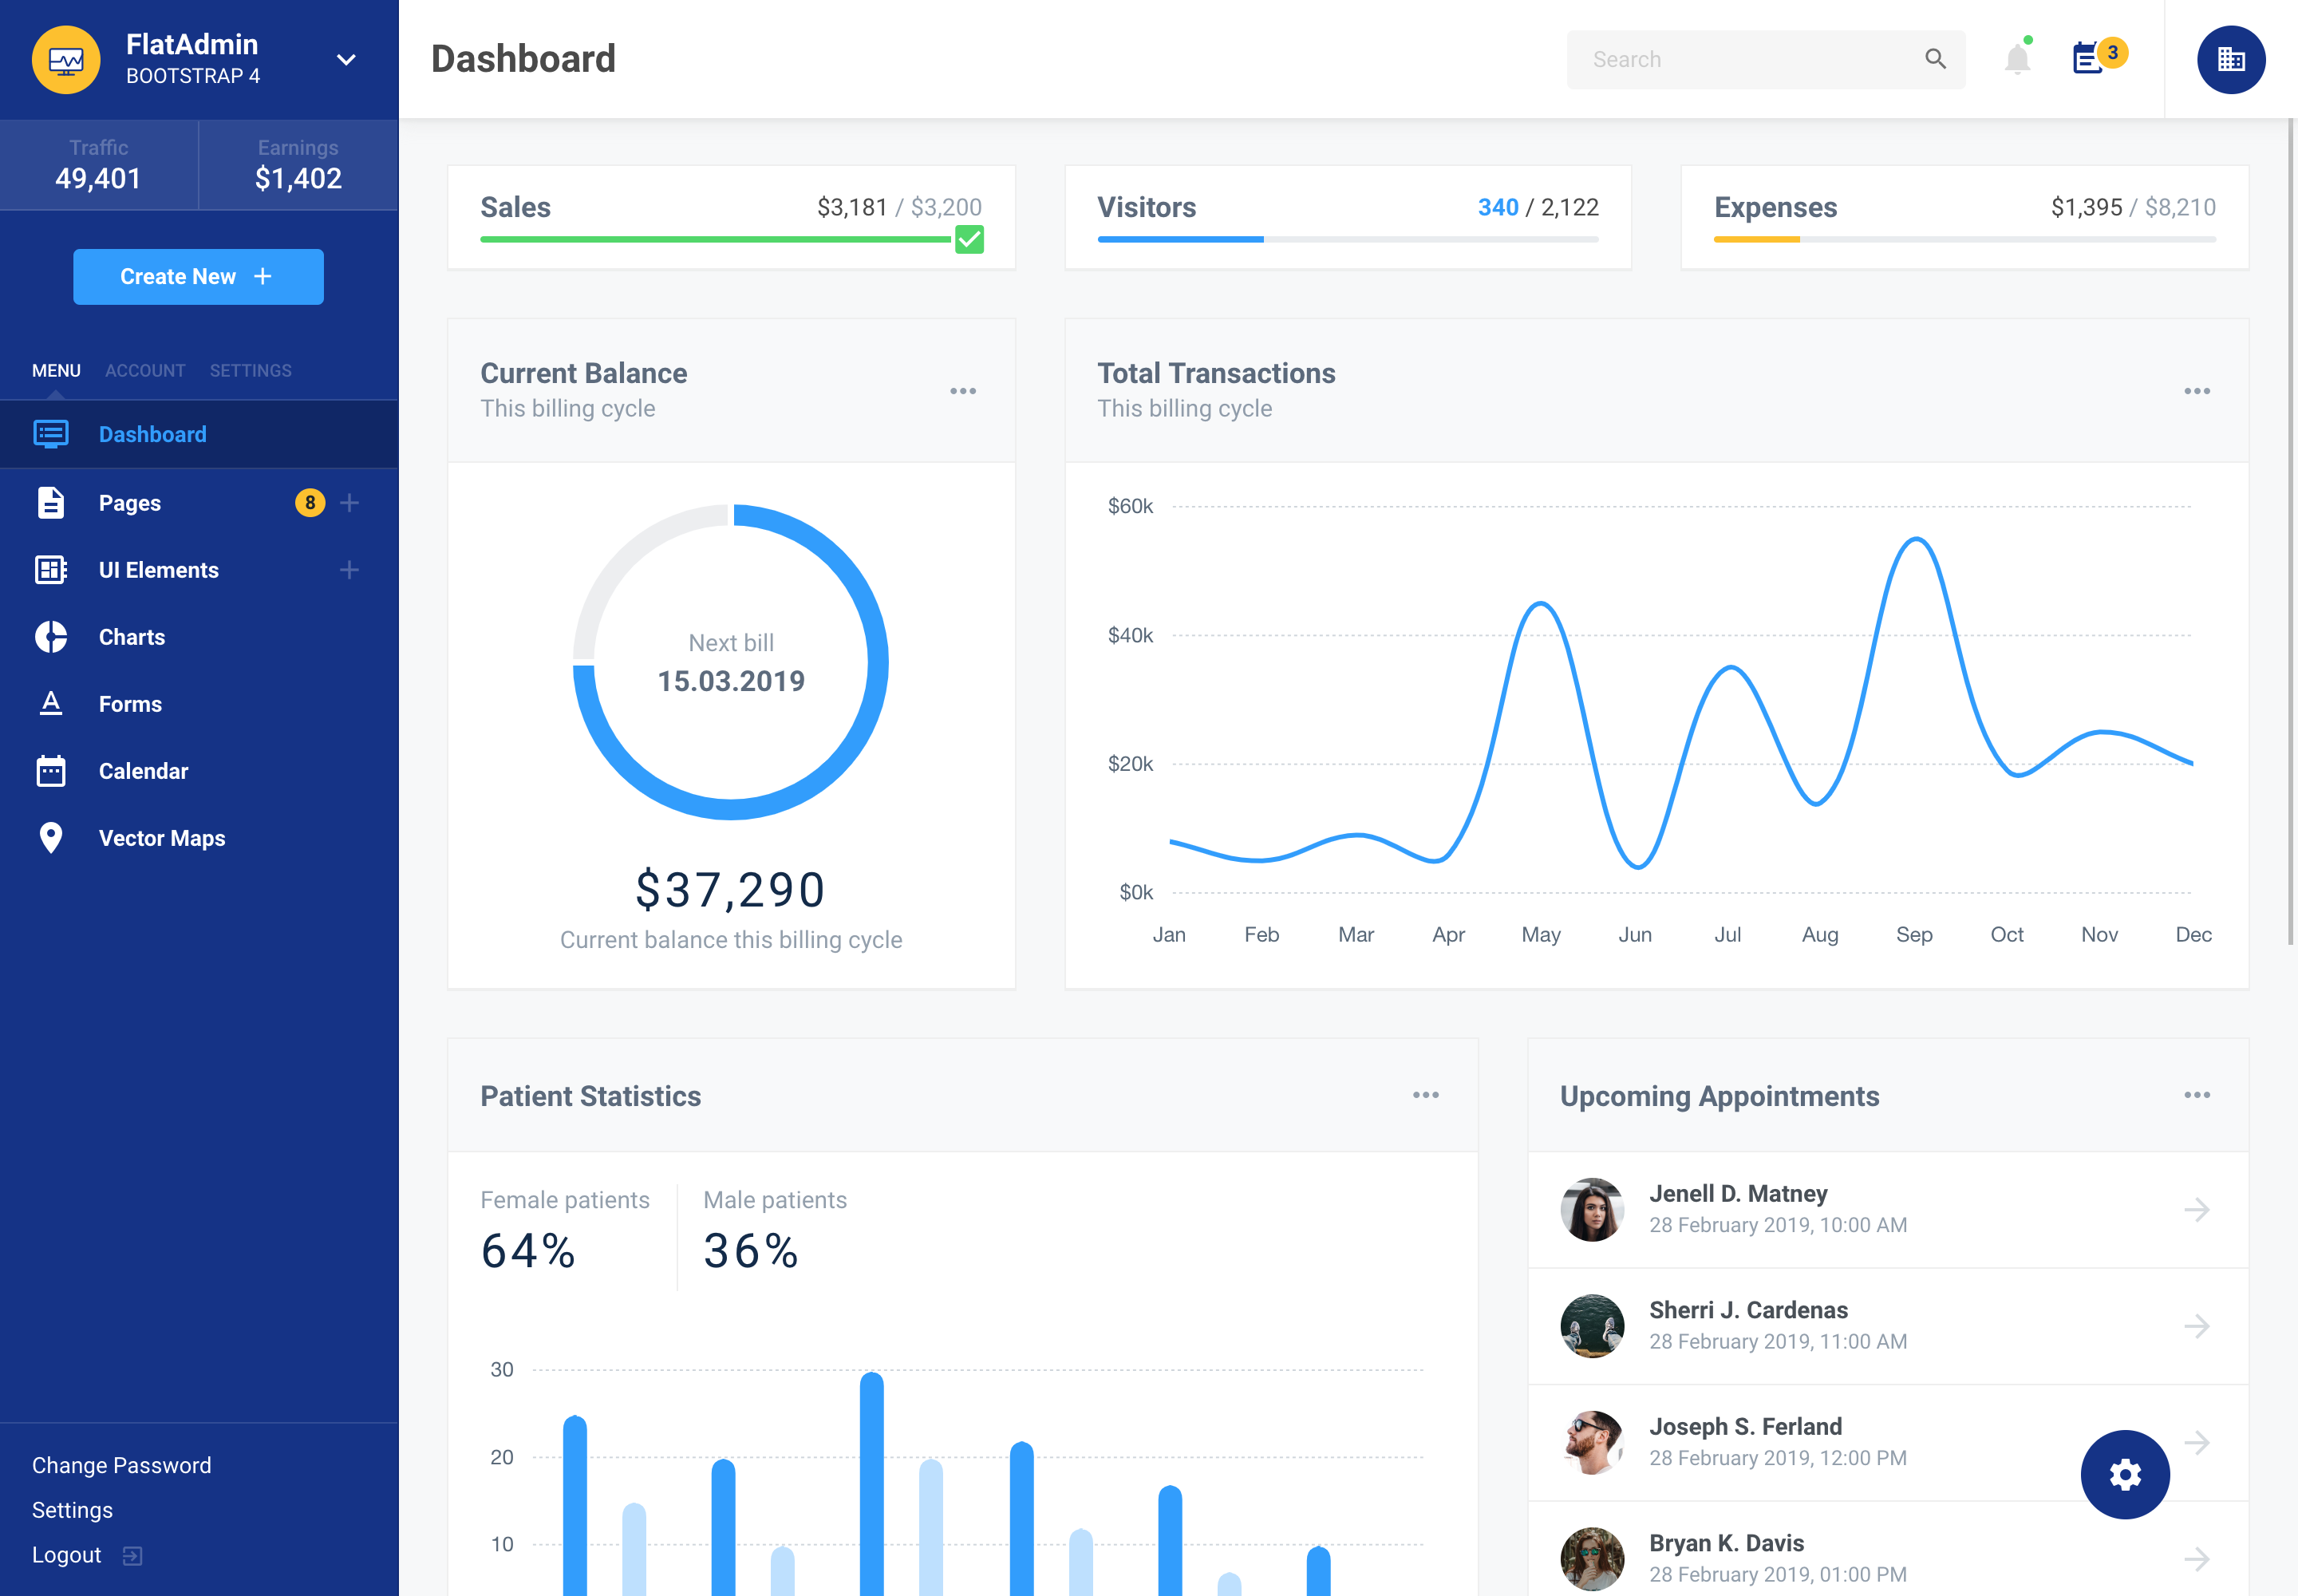Click the Earnings $1,402 stat
2298x1596 pixels.
click(x=298, y=165)
